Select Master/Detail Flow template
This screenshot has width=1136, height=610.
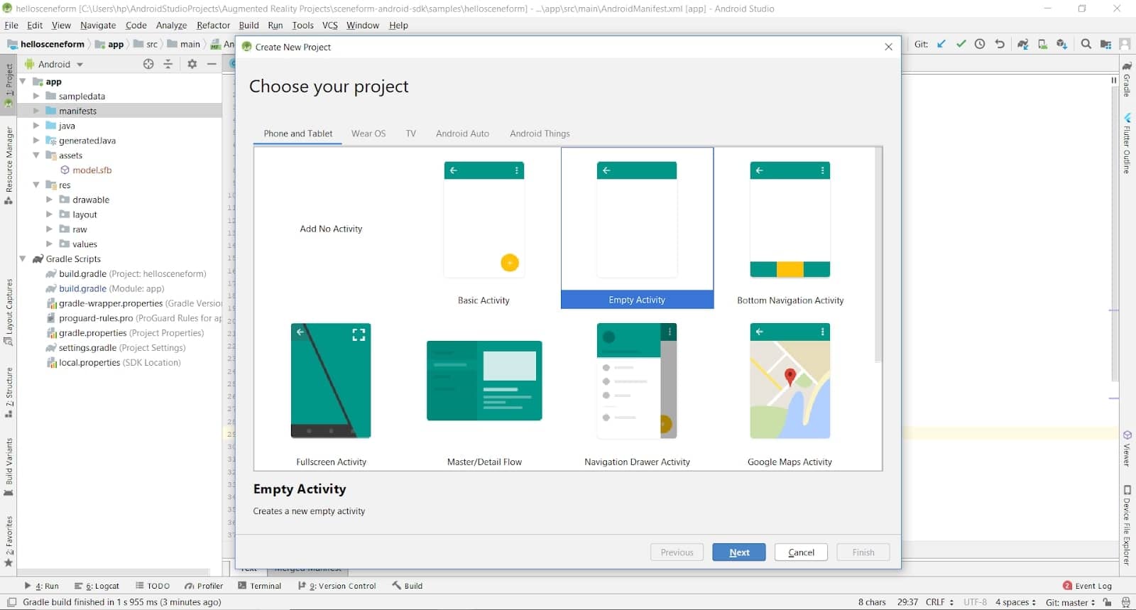484,391
